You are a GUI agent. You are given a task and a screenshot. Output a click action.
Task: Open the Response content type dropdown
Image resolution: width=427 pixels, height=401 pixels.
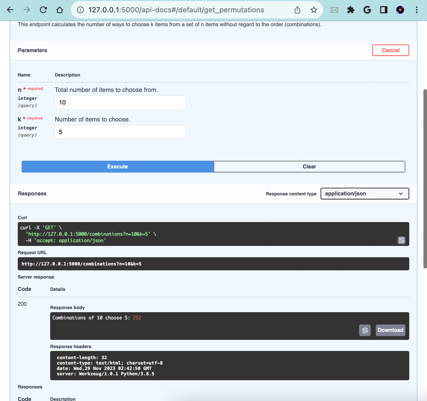[x=364, y=194]
